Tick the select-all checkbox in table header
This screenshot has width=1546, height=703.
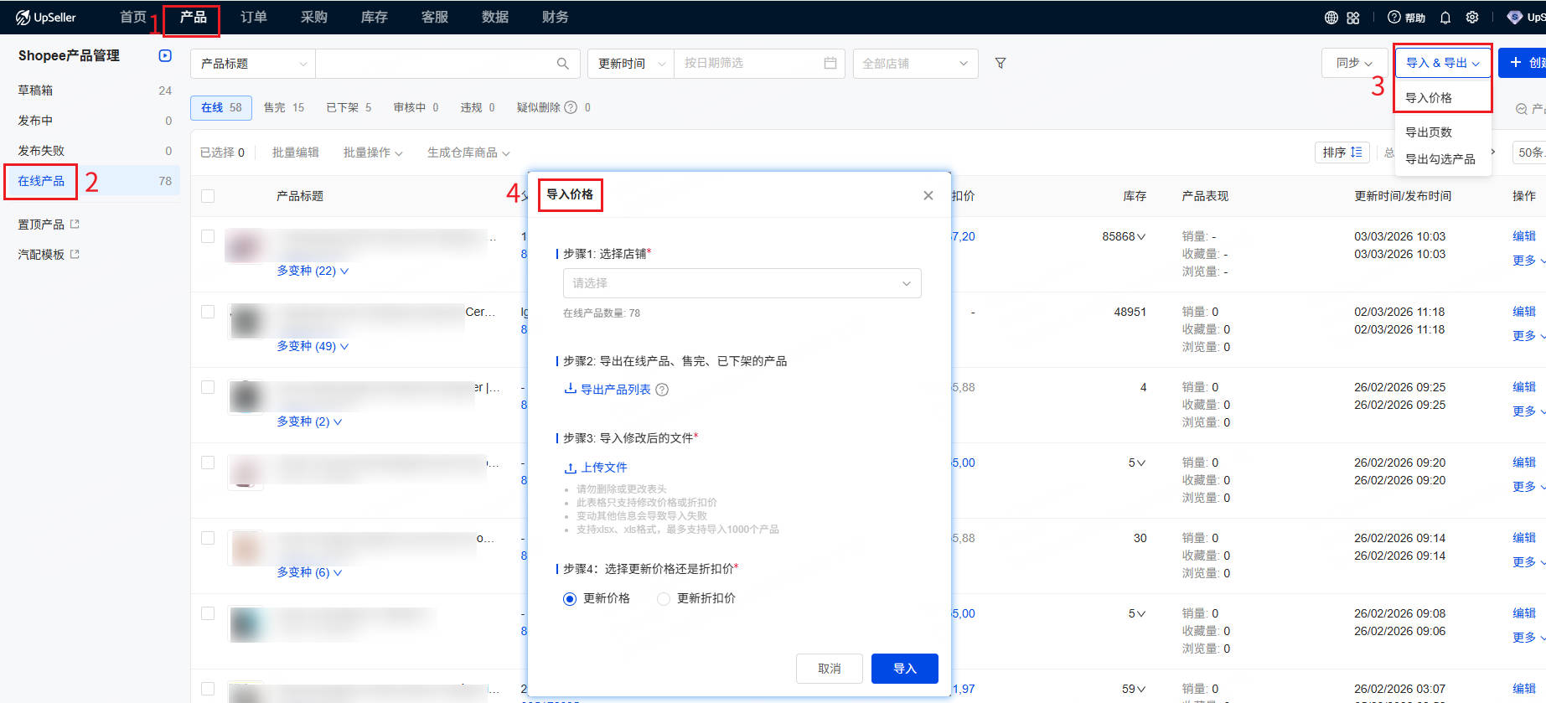(208, 196)
